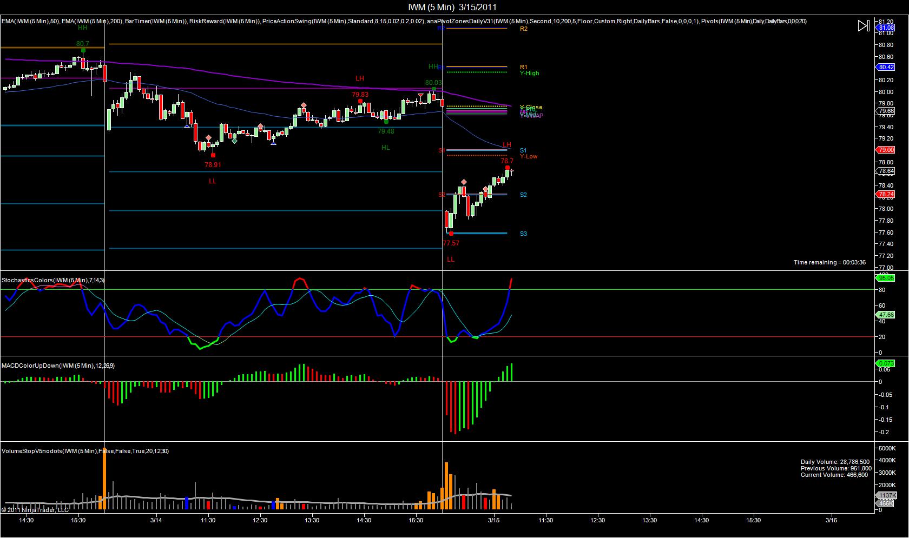Click the HL swing label below 79.48
Image resolution: width=909 pixels, height=538 pixels.
[x=385, y=148]
